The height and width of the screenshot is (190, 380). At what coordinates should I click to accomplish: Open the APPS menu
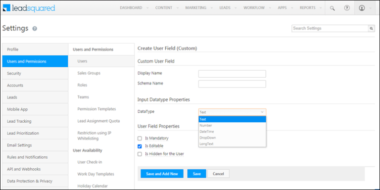click(x=282, y=8)
